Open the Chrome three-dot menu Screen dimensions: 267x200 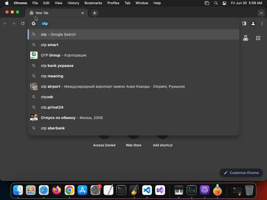coord(262,23)
